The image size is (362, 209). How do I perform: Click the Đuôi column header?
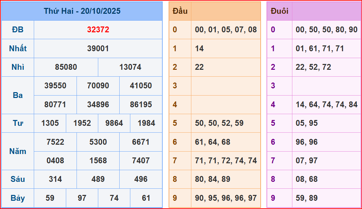280,11
